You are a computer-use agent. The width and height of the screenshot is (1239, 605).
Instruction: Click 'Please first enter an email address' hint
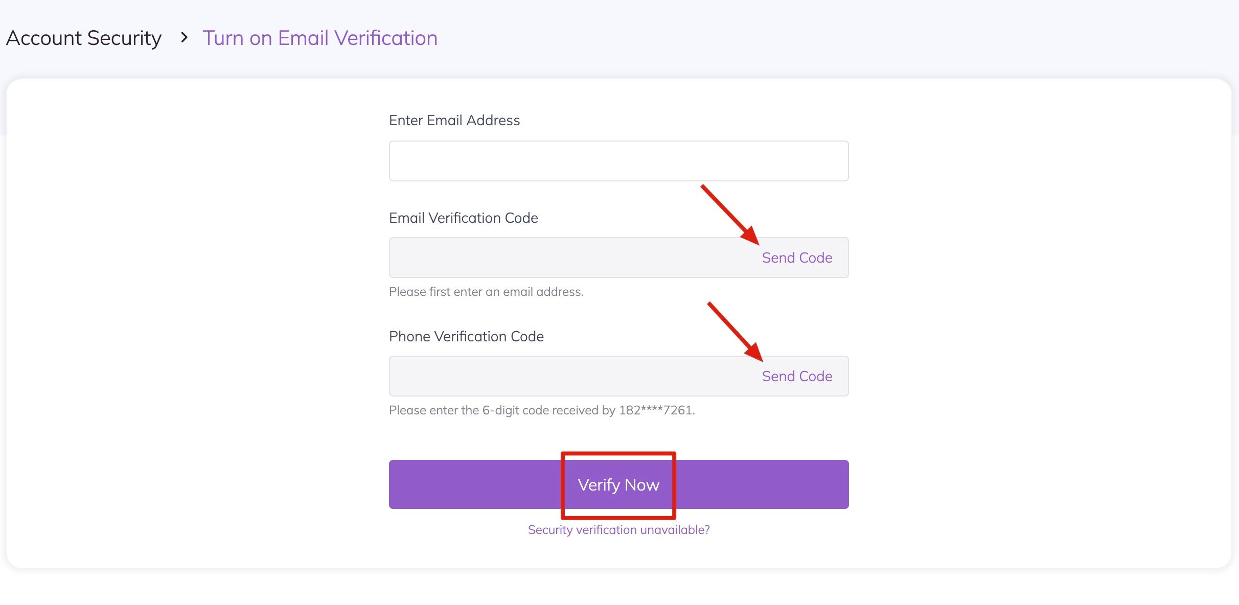pos(486,292)
